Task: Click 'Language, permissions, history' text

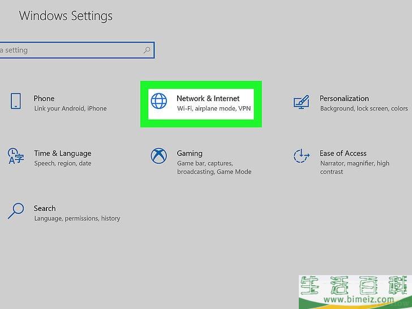Action: (77, 218)
